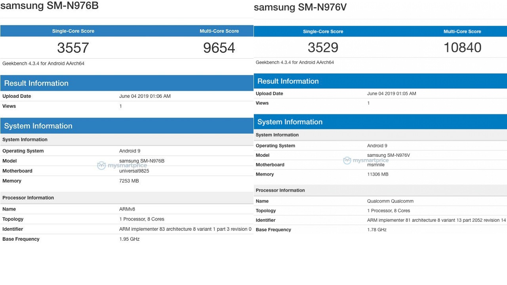Click Geekbench 4.3.4 text under score 3529

tap(295, 63)
